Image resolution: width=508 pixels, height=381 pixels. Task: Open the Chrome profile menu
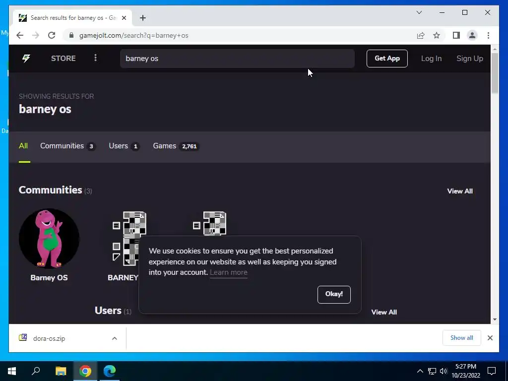472,35
